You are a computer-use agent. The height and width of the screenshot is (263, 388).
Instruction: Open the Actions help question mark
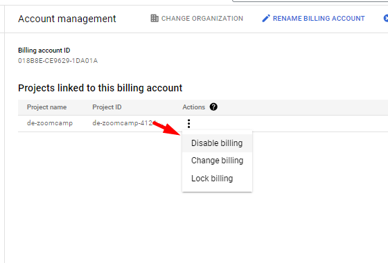point(213,107)
